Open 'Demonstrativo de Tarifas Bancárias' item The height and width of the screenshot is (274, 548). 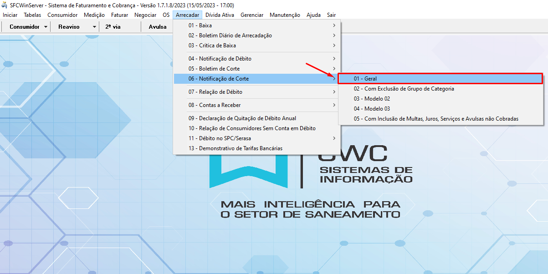235,148
